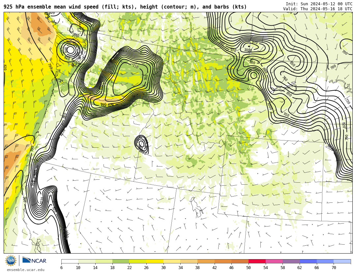This screenshot has width=356, height=274.
Task: Click the colorbar tick label '38'
Action: (x=197, y=268)
